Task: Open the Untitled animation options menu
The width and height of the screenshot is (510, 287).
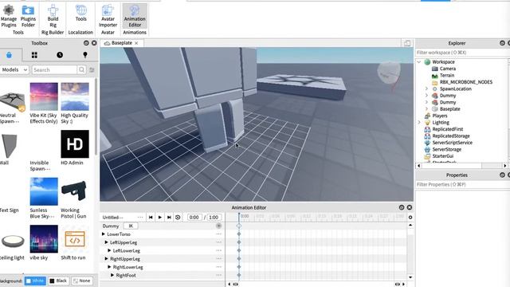Action: point(140,218)
